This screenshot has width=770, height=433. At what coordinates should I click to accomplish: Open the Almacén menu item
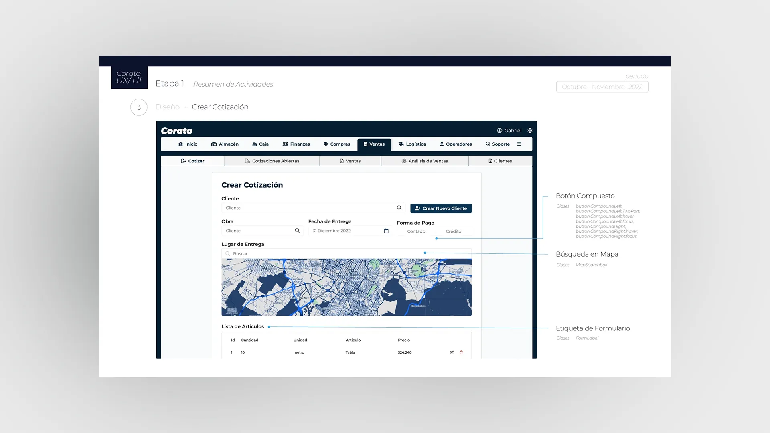tap(225, 144)
